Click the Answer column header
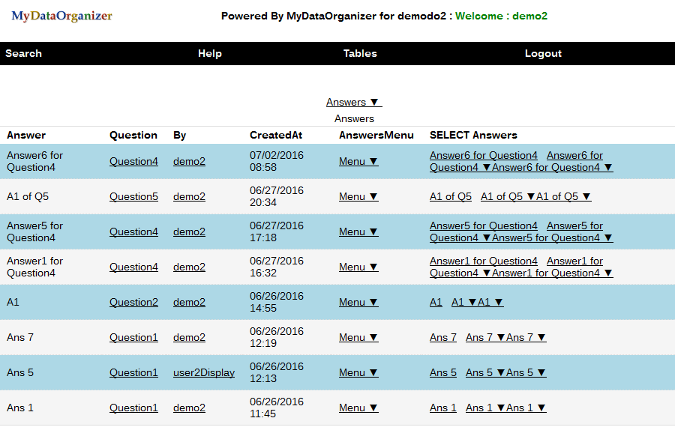Image resolution: width=675 pixels, height=439 pixels. pos(26,136)
